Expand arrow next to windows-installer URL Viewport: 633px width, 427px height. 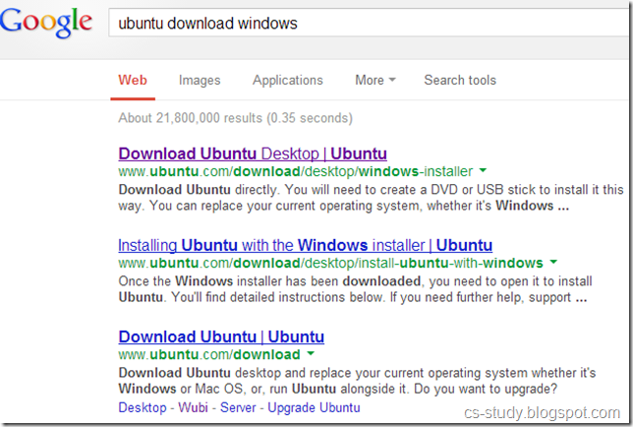[483, 170]
